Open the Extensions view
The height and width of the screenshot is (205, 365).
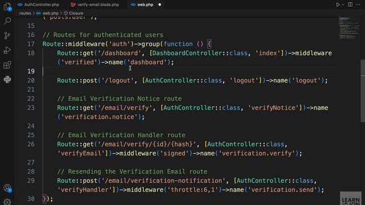point(7,65)
